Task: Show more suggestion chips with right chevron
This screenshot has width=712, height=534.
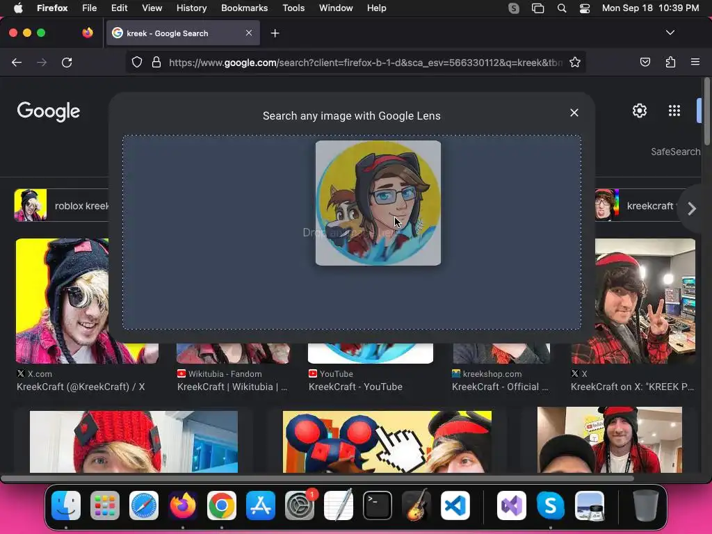Action: [x=692, y=209]
